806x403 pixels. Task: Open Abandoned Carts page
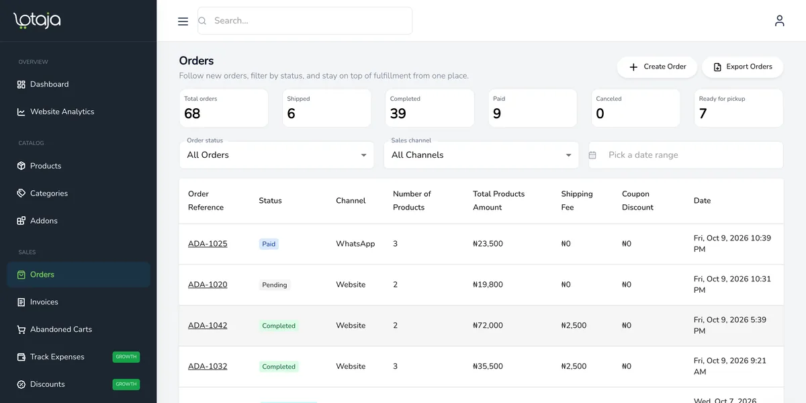79,330
